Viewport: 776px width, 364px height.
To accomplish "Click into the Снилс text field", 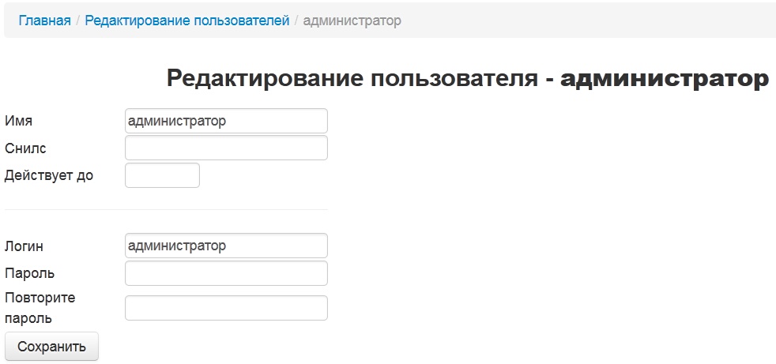I will (x=226, y=148).
